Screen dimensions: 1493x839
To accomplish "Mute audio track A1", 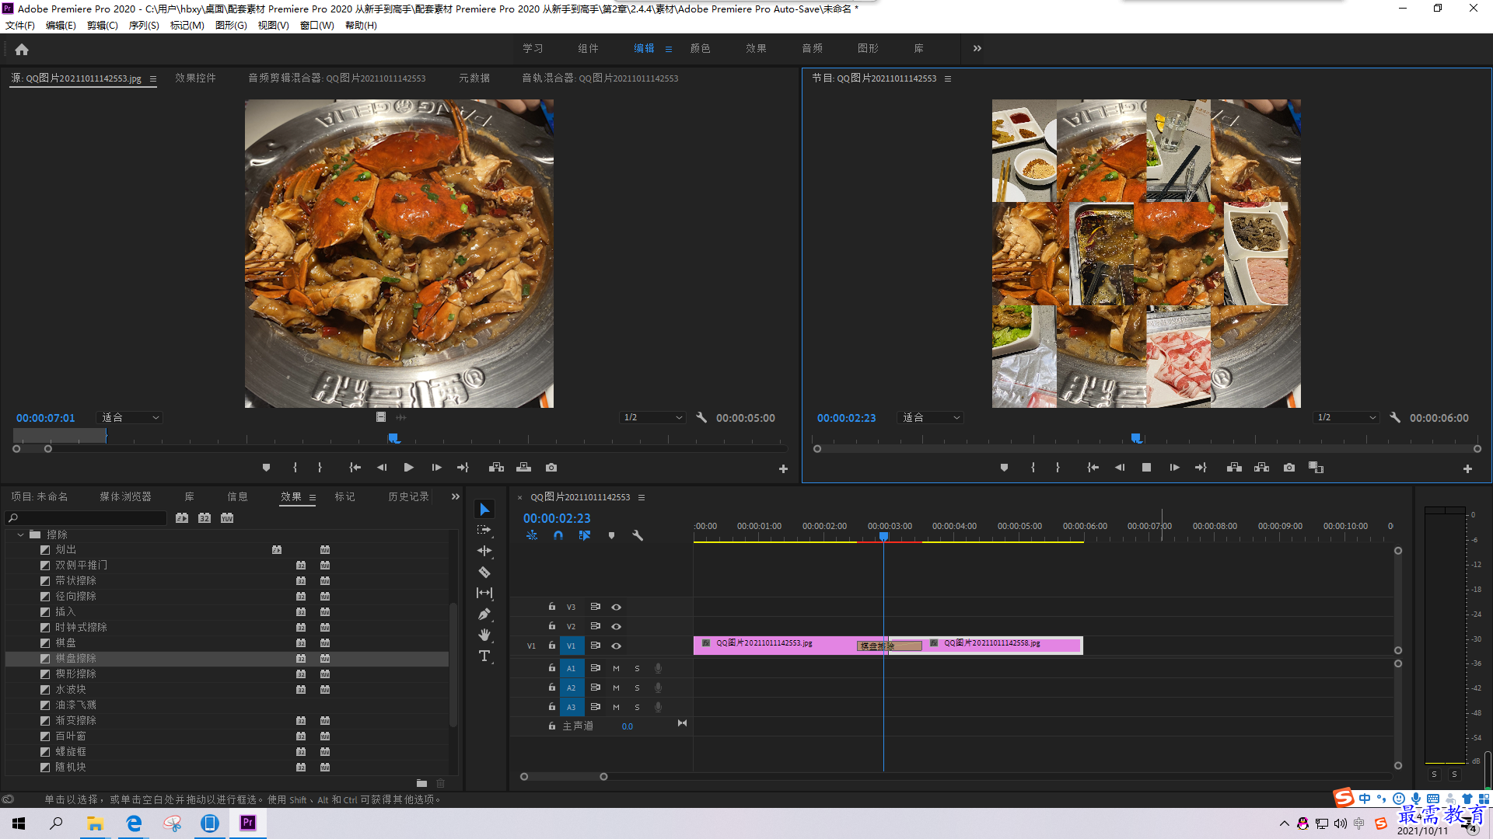I will [616, 668].
